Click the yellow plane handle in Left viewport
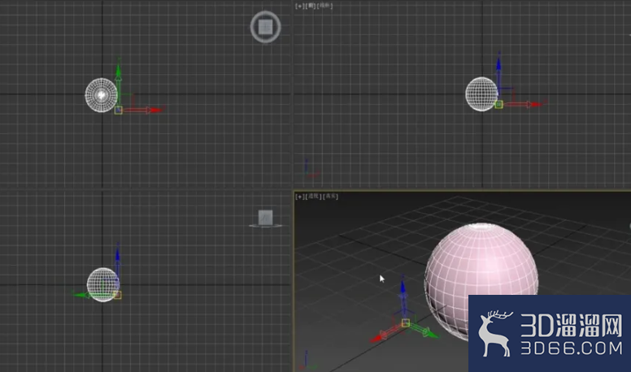The height and width of the screenshot is (372, 631). coord(118,295)
